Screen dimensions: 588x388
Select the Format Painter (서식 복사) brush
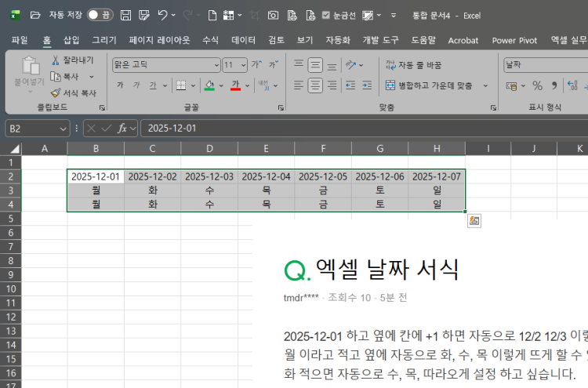click(x=56, y=92)
